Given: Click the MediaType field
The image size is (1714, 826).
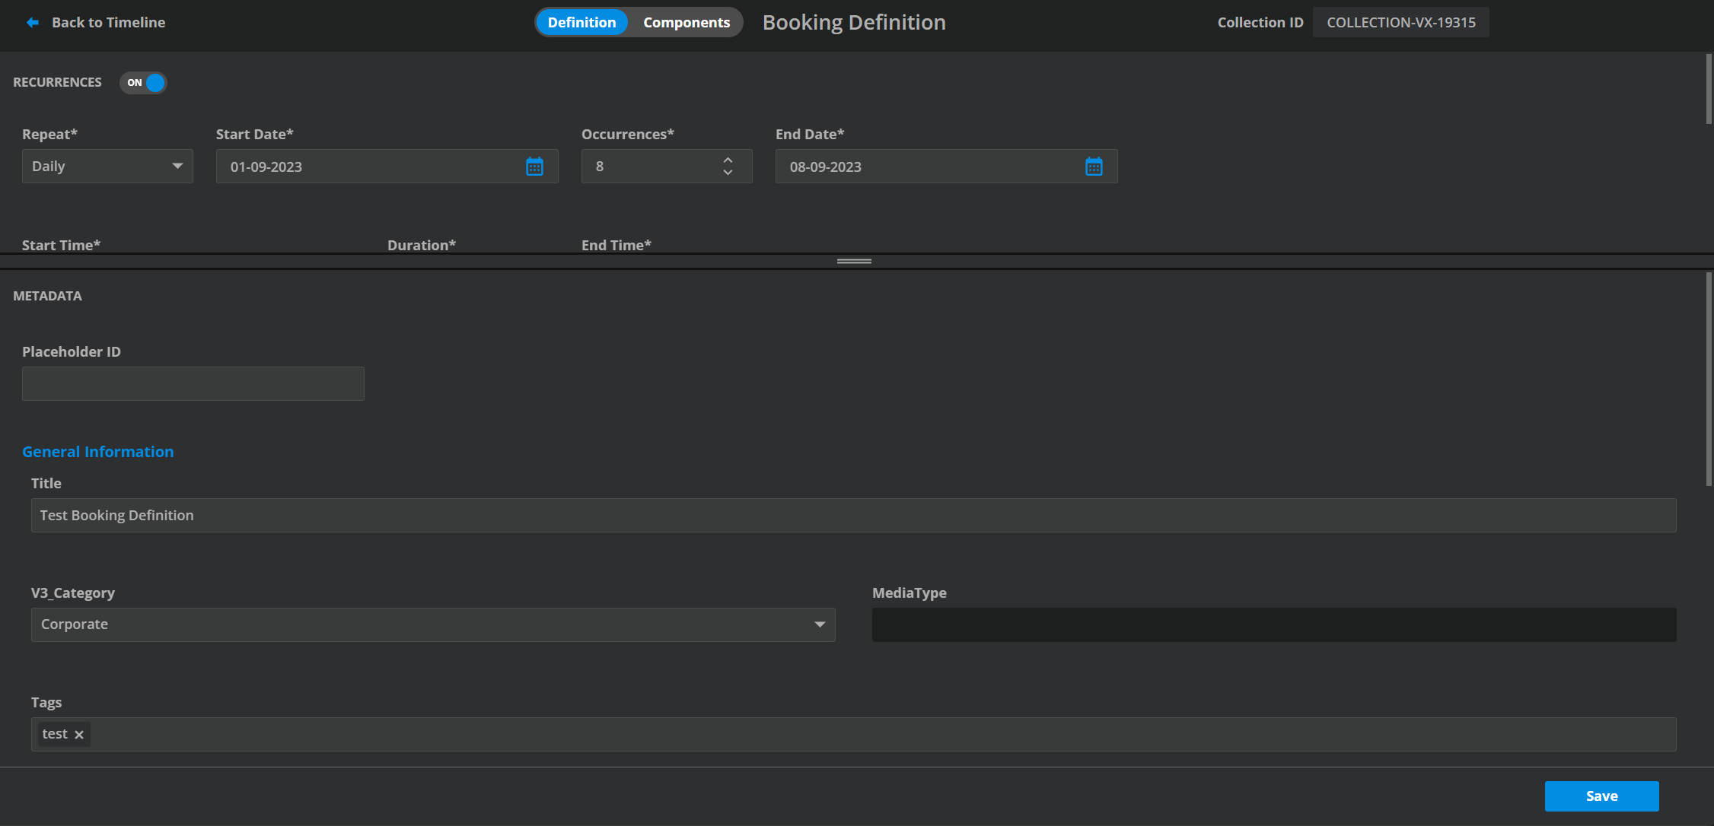Looking at the screenshot, I should pos(1273,624).
